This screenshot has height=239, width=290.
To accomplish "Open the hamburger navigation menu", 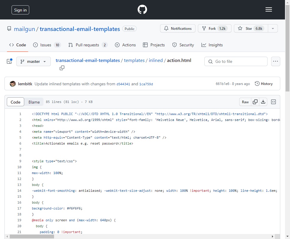I will coord(269,9).
